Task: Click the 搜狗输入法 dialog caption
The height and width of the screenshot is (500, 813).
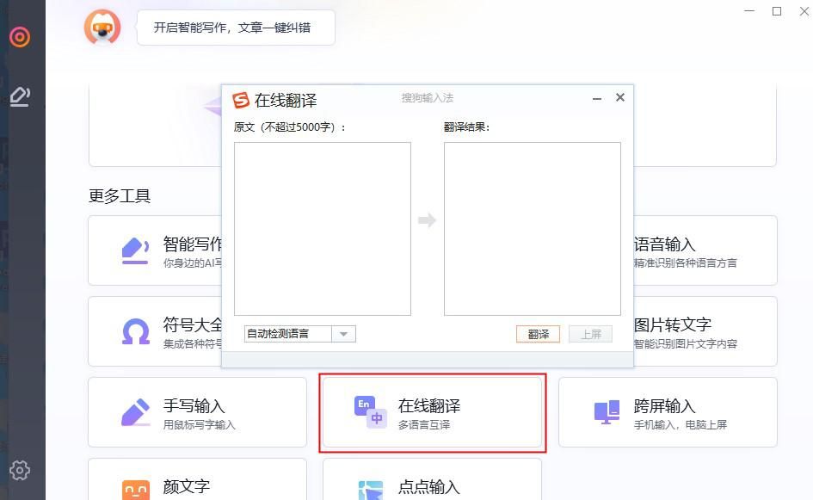Action: [x=428, y=97]
